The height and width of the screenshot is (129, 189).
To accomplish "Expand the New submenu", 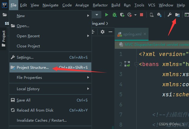I will tap(51, 16).
